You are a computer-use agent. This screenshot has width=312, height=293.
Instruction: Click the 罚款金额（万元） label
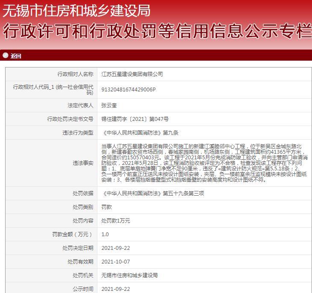73,234
